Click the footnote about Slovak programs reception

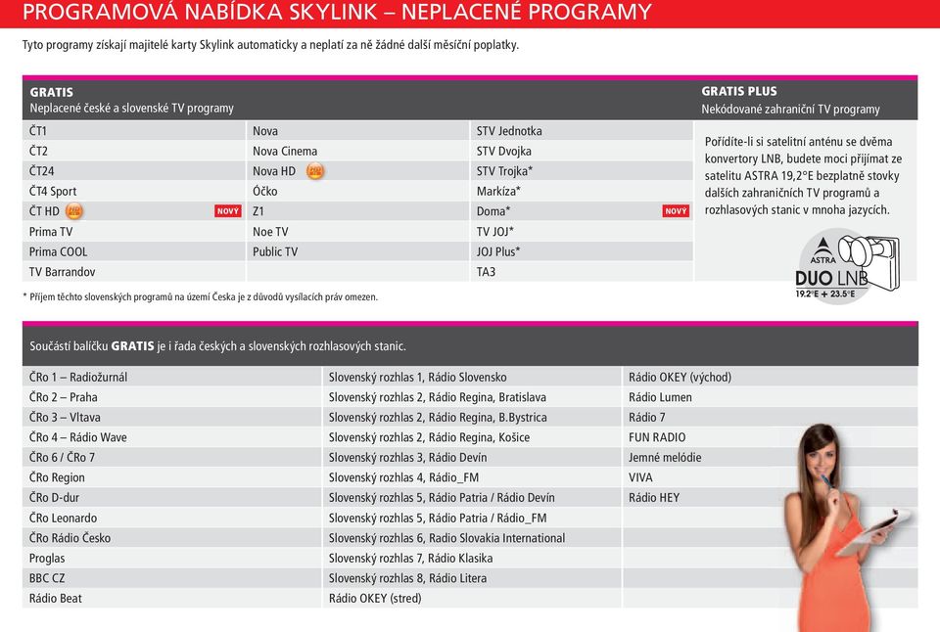200,296
